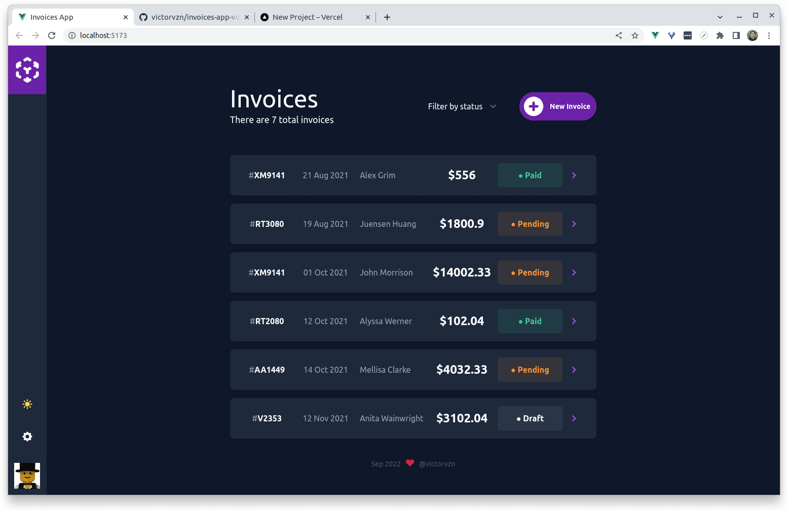Select the Juensen Huang invoice row
788x511 pixels.
388,224
